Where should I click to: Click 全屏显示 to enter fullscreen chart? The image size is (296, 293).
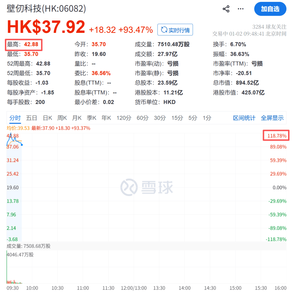tap(272, 118)
